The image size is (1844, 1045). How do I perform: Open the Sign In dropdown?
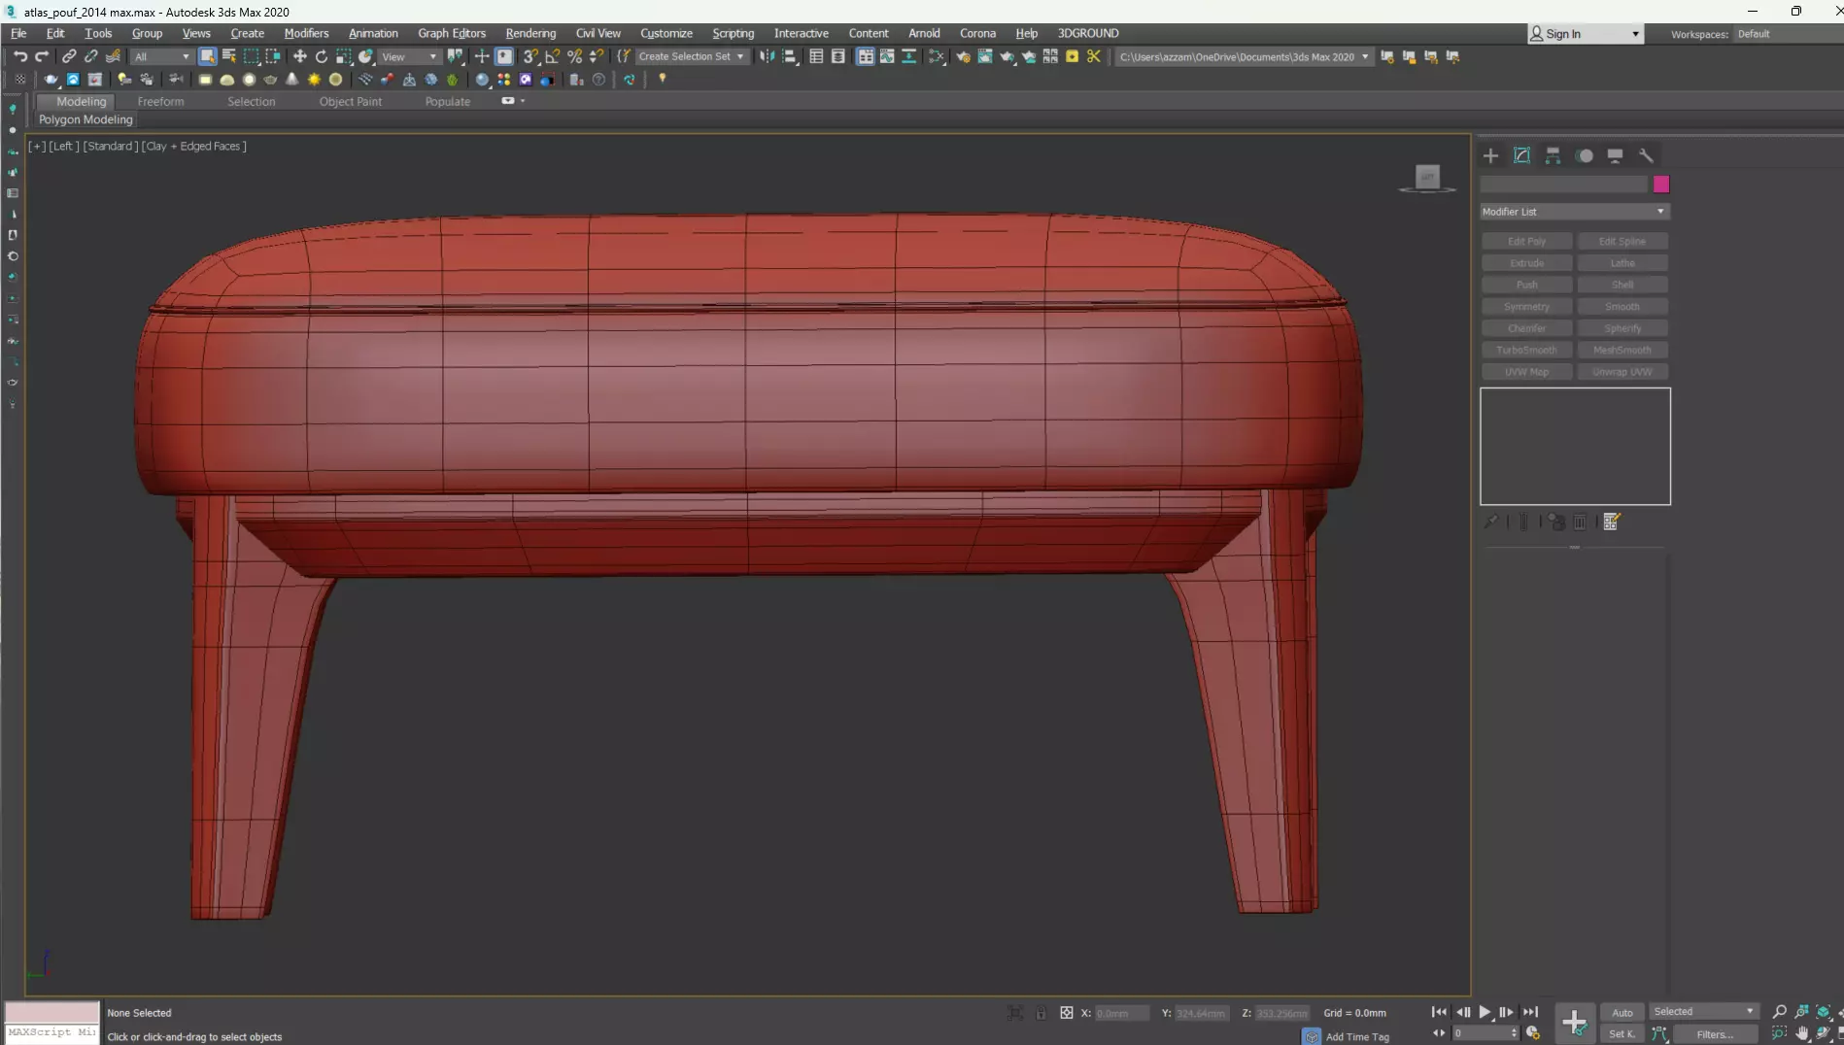tap(1586, 34)
